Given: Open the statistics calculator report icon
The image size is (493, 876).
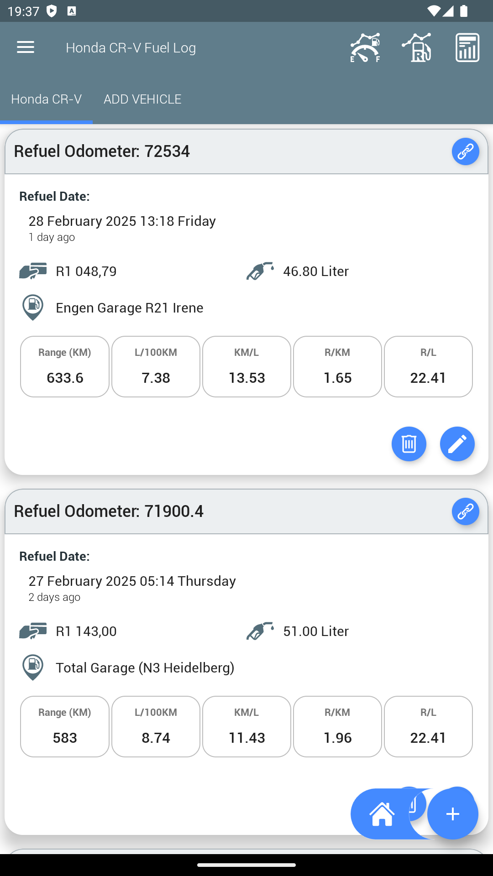Looking at the screenshot, I should pos(467,47).
